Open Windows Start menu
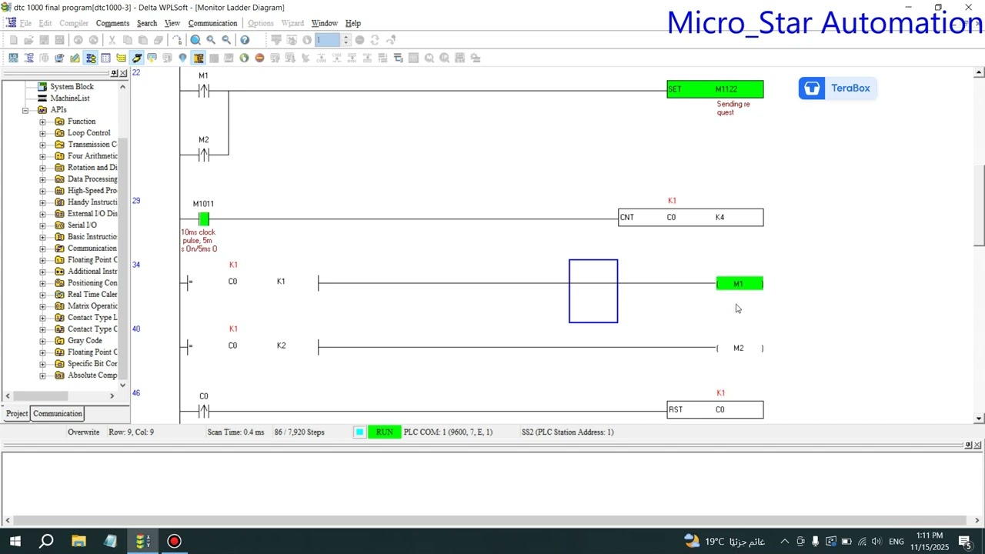985x554 pixels. (x=15, y=541)
